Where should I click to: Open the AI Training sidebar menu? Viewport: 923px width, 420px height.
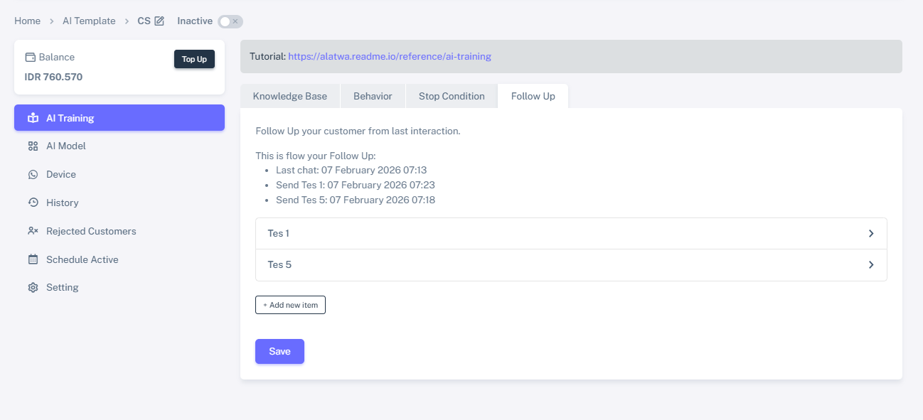point(119,118)
